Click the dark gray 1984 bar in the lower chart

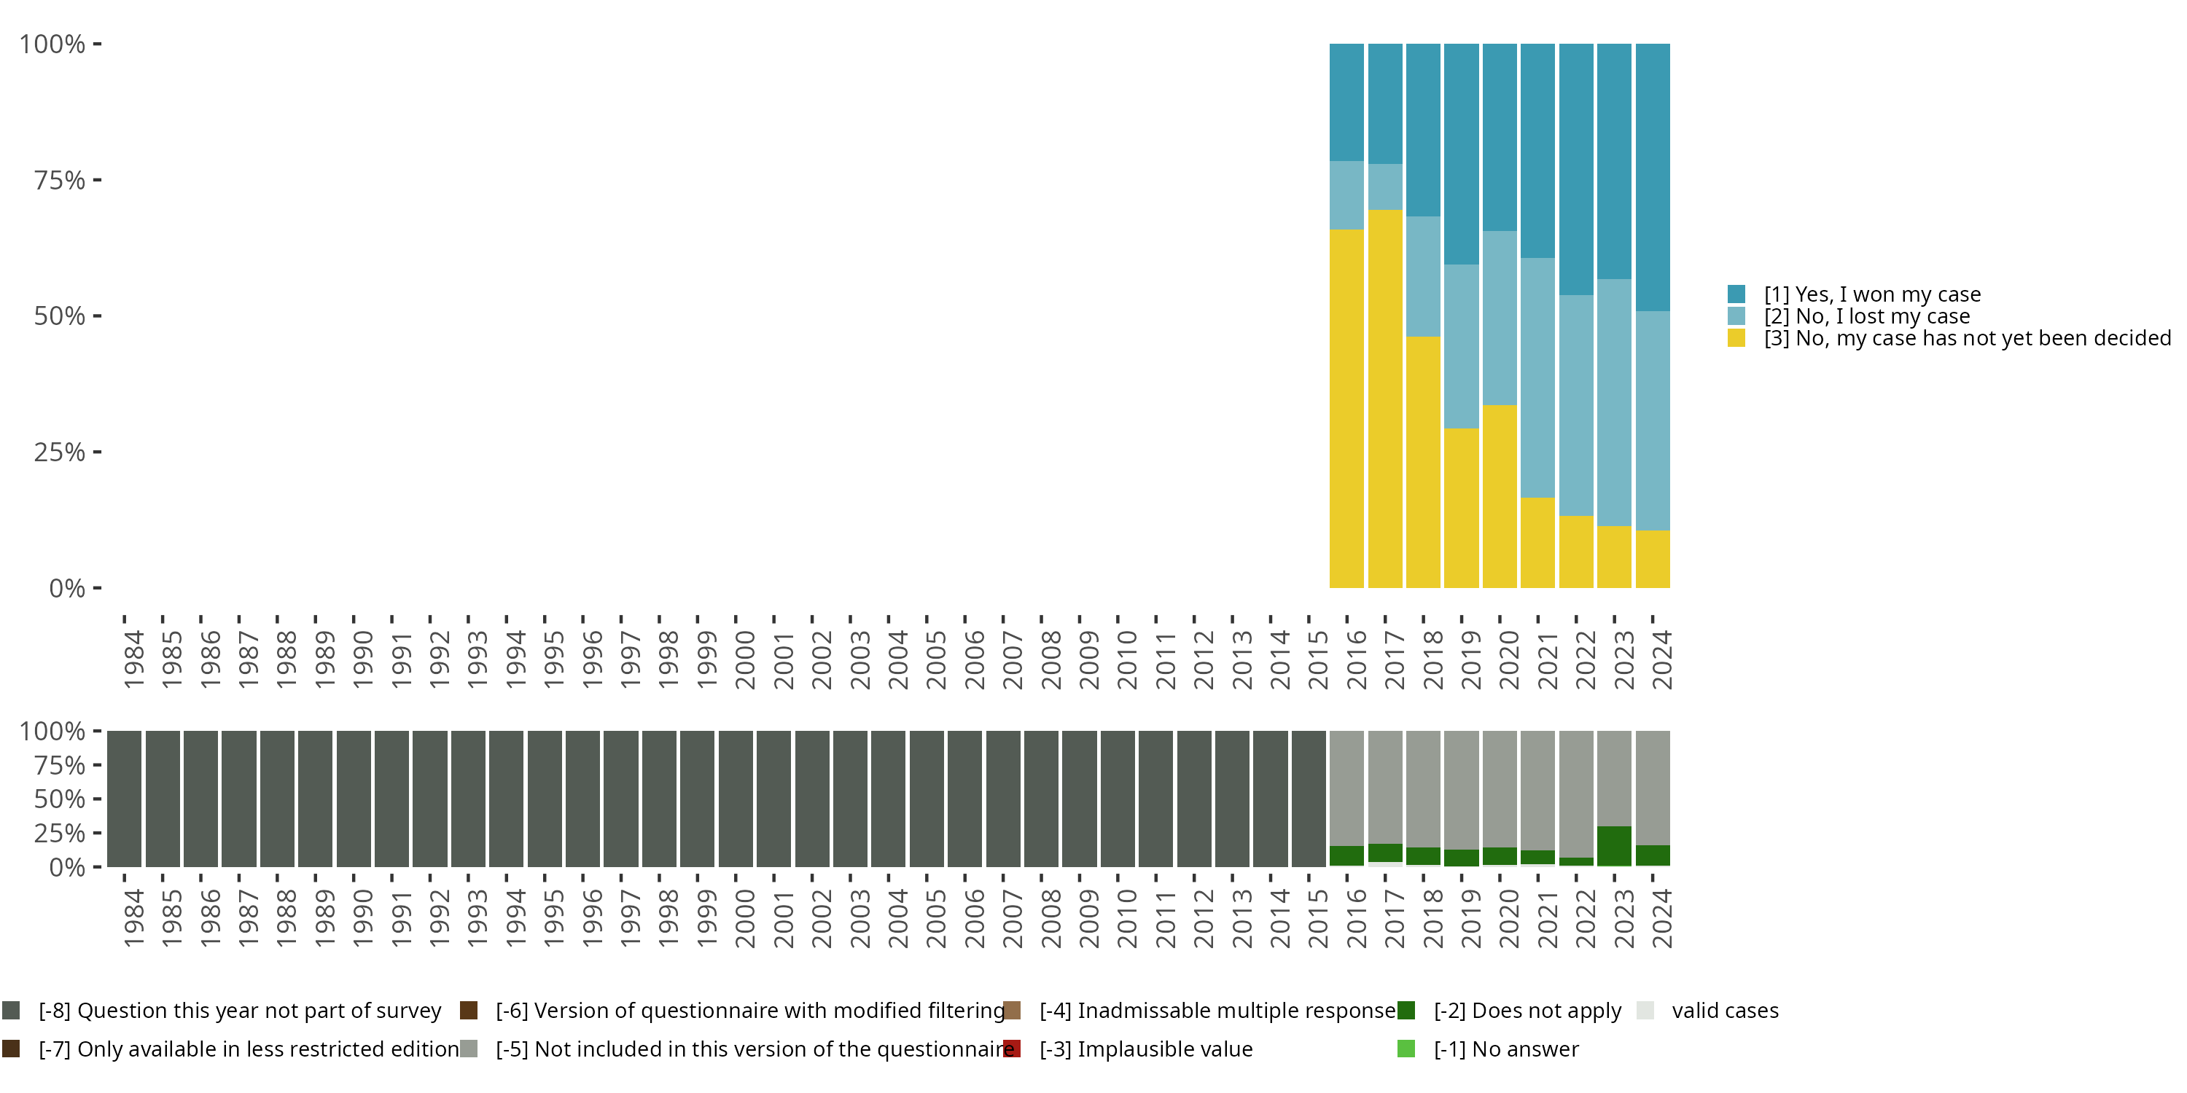pos(124,798)
